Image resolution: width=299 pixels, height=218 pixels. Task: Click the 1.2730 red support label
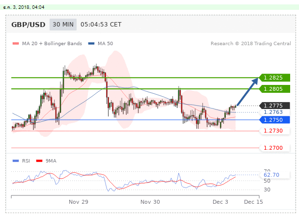click(274, 131)
